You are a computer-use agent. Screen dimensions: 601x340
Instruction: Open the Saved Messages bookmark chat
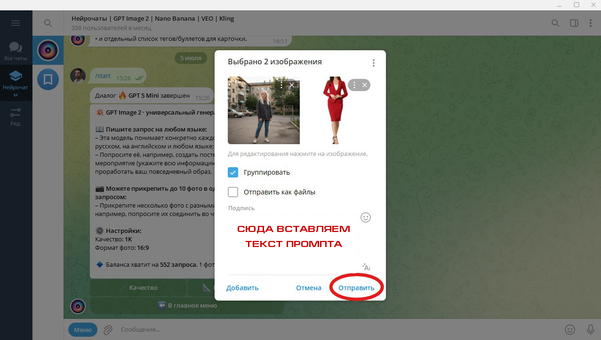(x=48, y=79)
